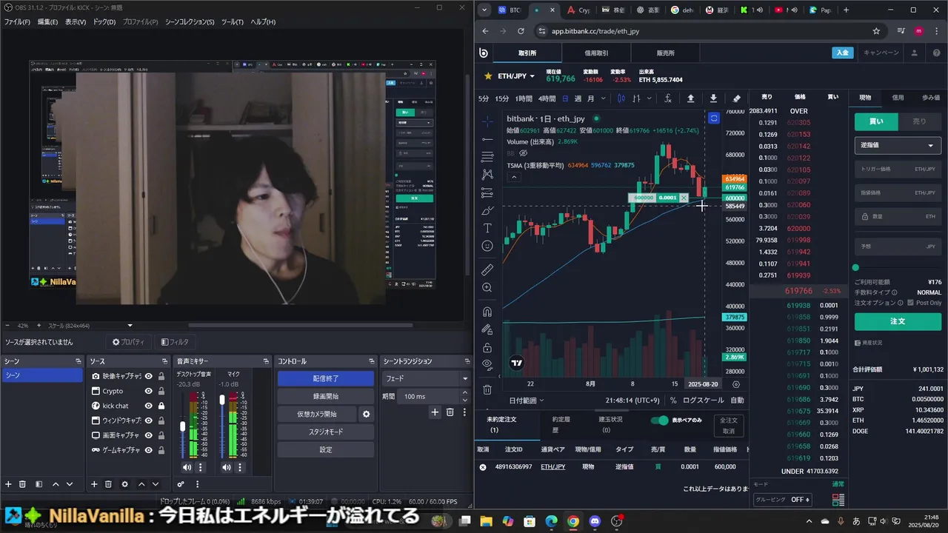
Task: Open File Explorer from the taskbar
Action: [x=487, y=521]
